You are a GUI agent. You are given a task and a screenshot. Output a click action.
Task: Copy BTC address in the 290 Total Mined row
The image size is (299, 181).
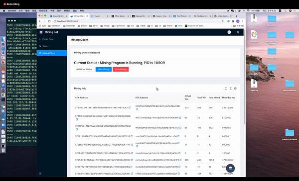coord(137,109)
